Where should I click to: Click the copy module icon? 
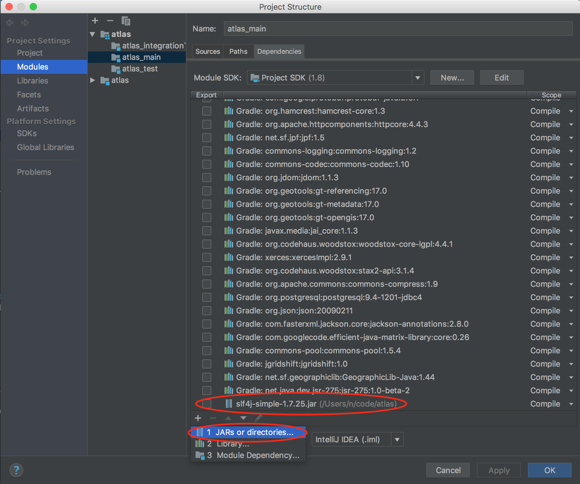coord(126,21)
